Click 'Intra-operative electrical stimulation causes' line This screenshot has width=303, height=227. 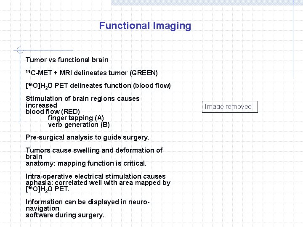[96, 176]
